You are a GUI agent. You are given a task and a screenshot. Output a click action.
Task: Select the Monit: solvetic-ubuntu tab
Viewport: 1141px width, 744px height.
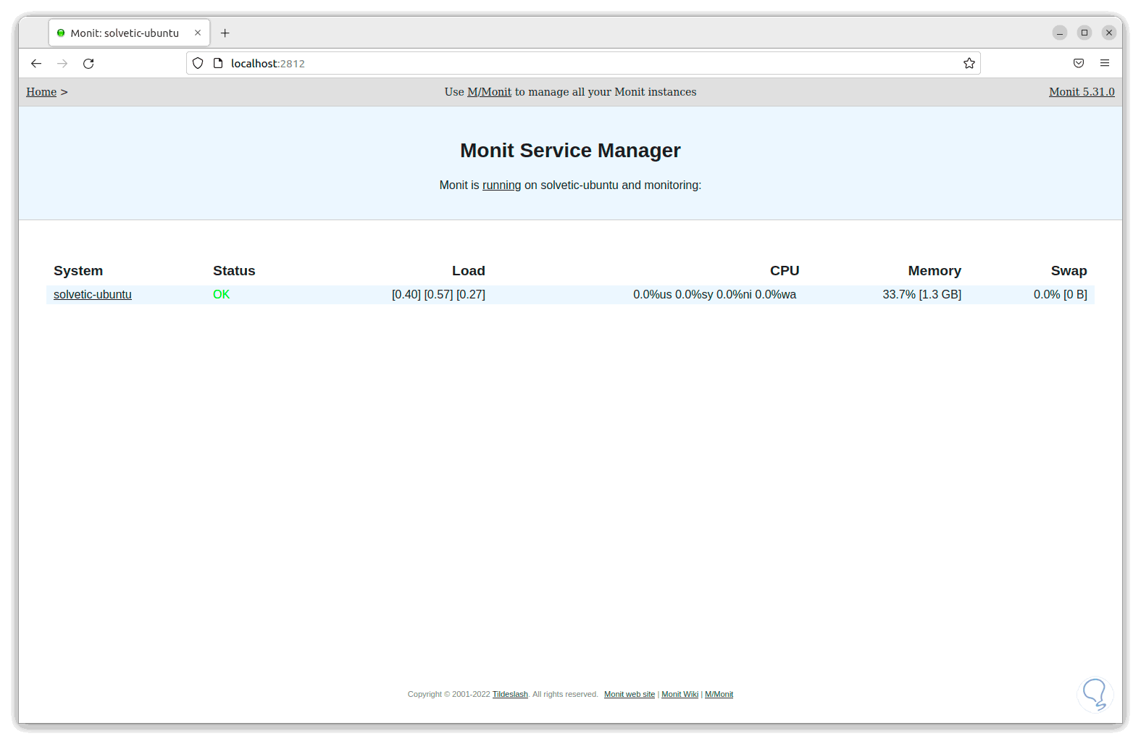point(130,33)
